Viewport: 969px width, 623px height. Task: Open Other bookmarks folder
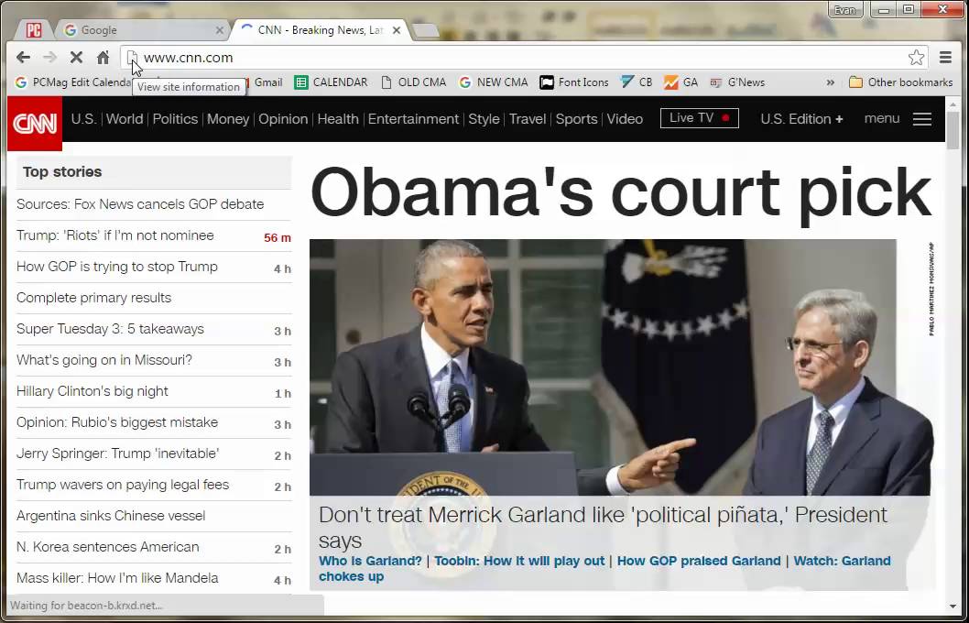[x=900, y=82]
